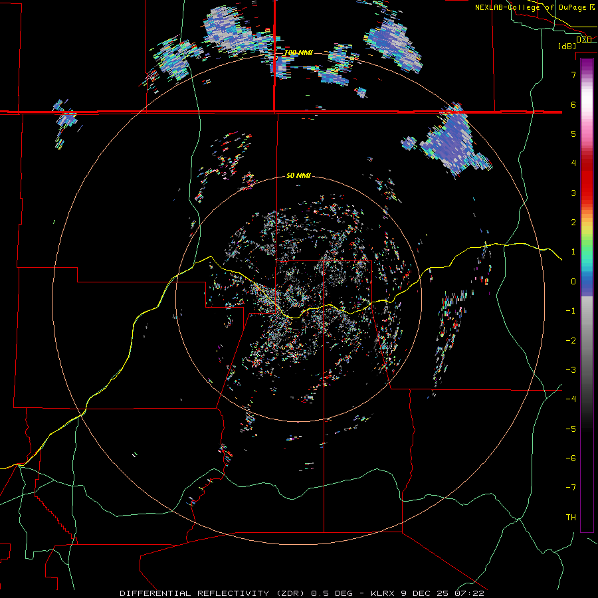Select the "-1" tick on the color scale
Screen dimensions: 598x598
(571, 311)
